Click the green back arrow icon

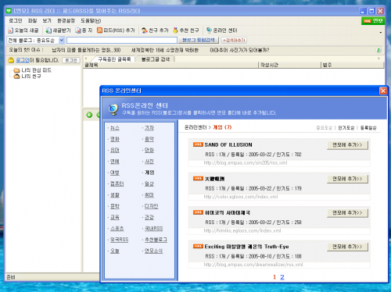coord(89,115)
